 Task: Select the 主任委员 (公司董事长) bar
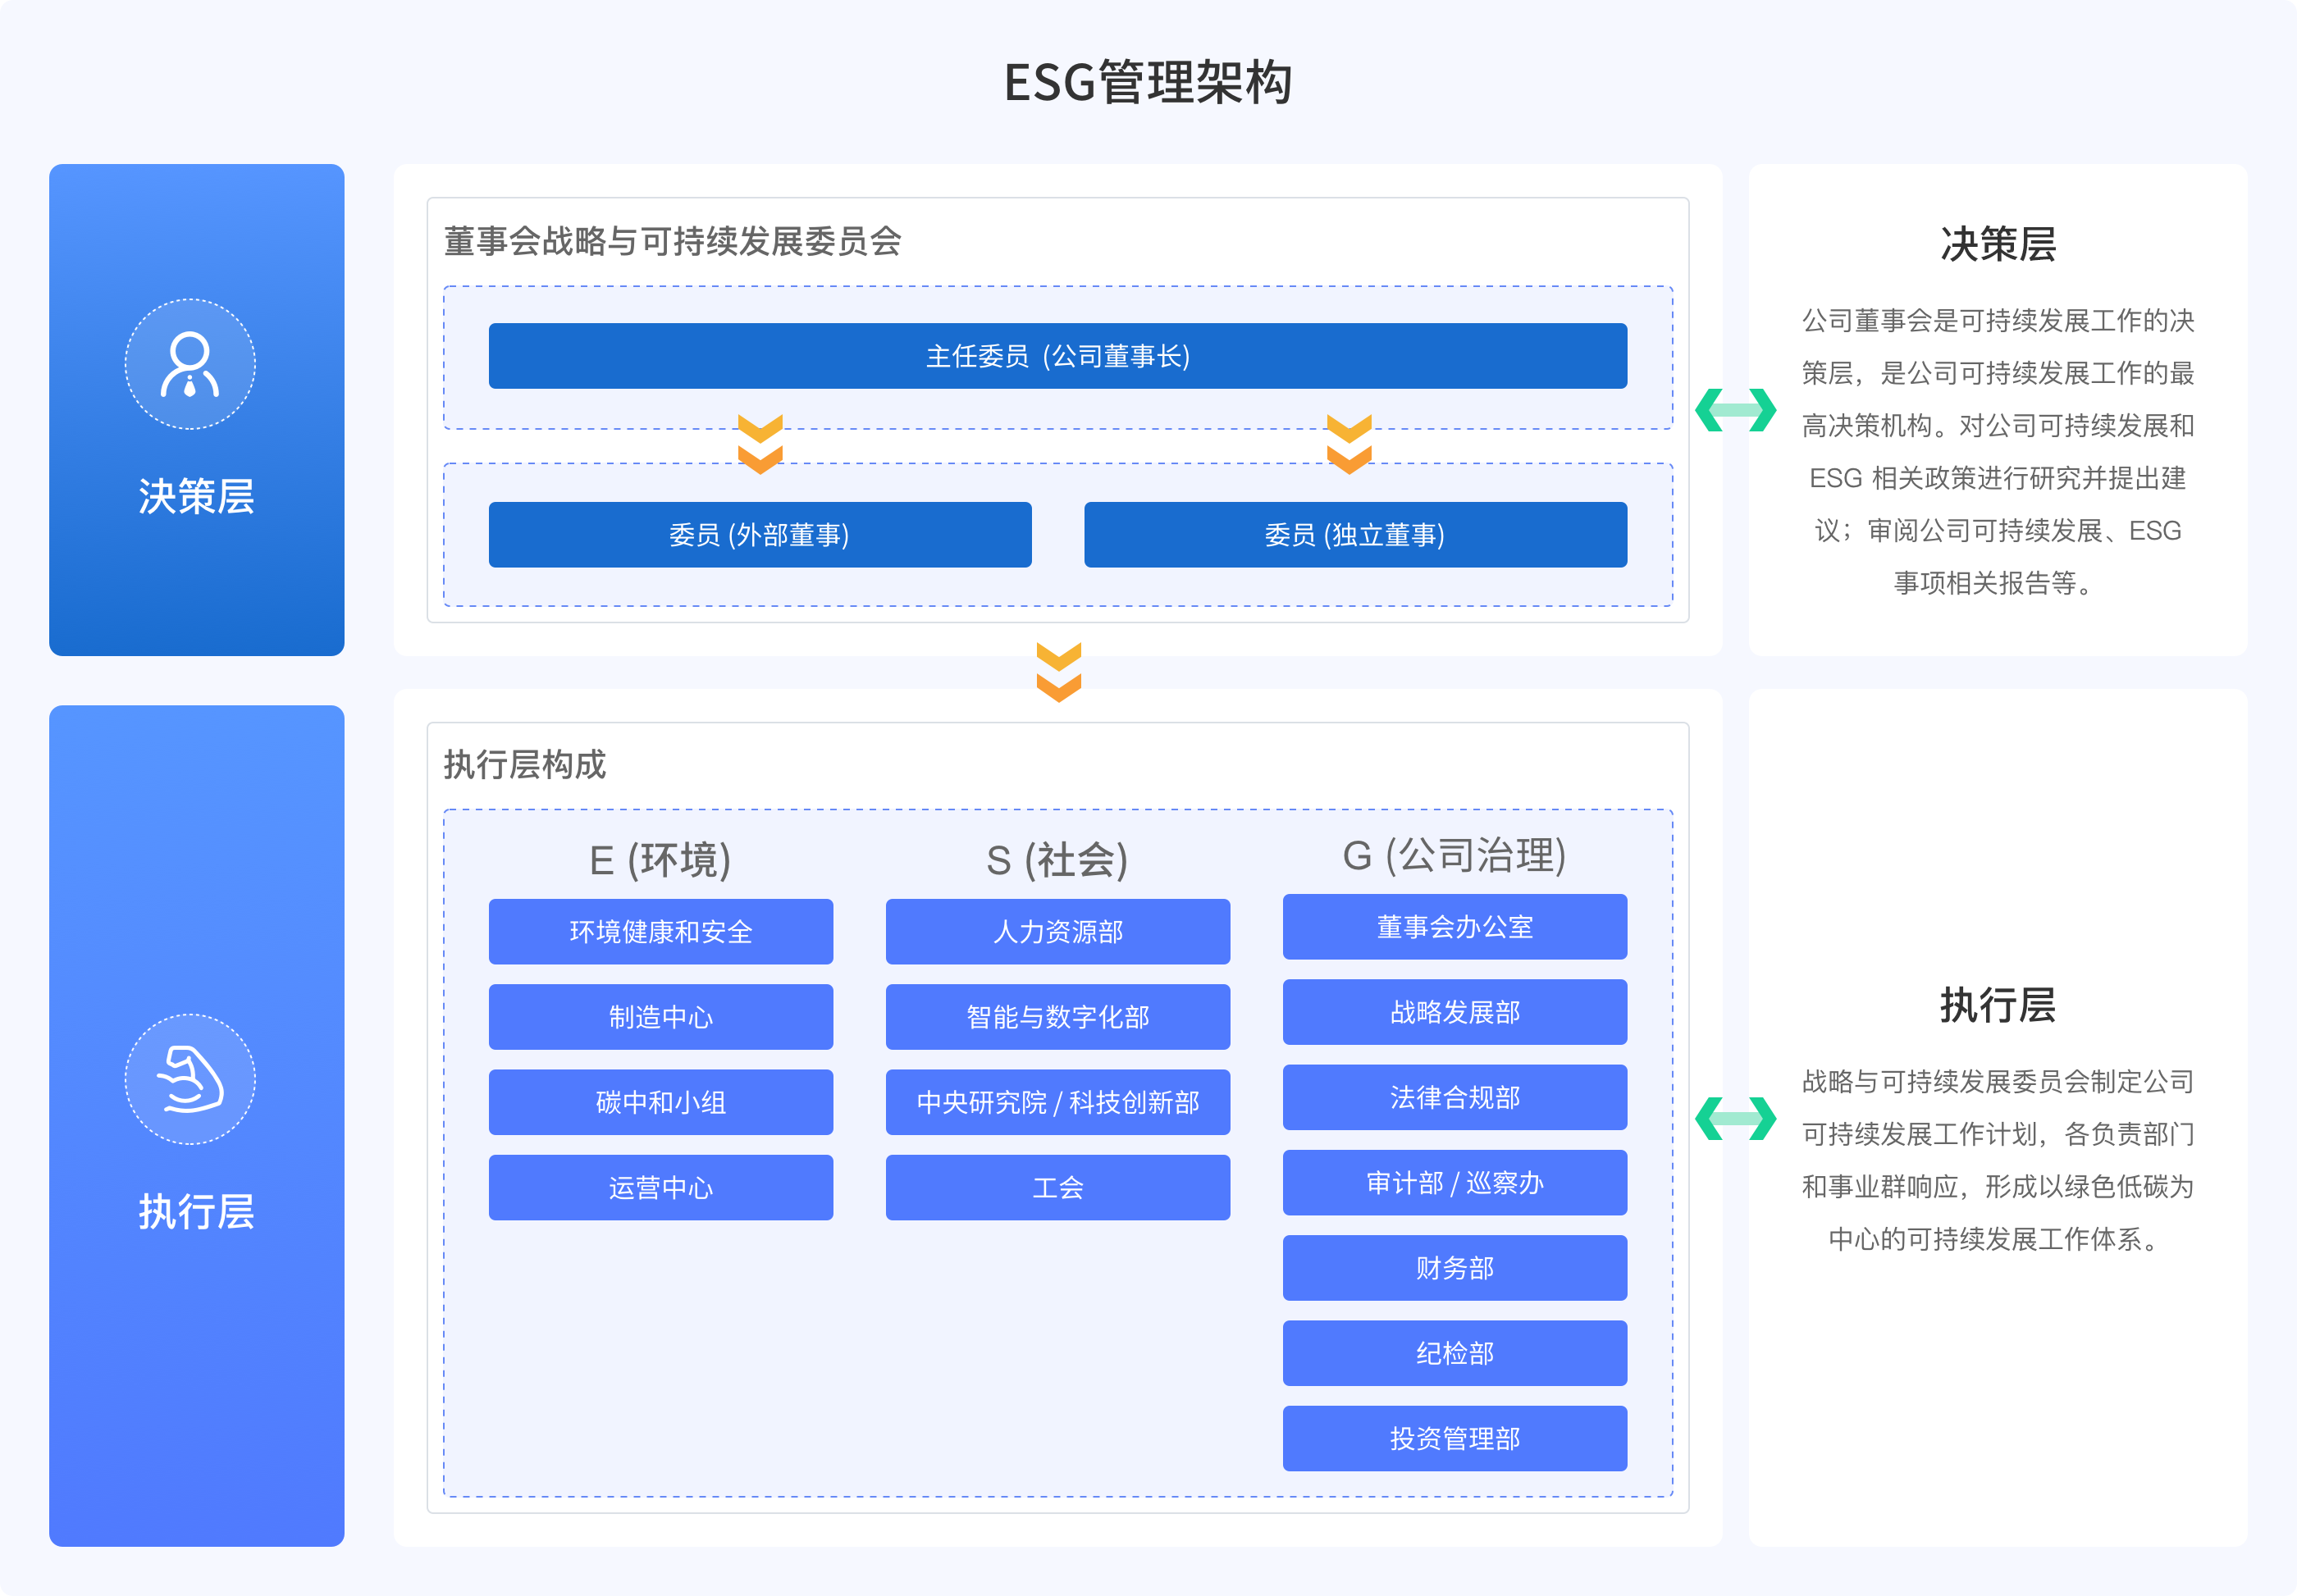(x=1058, y=356)
